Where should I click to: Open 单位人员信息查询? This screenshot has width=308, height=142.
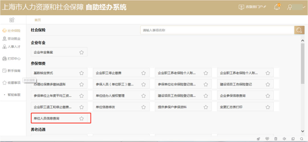pos(47,118)
